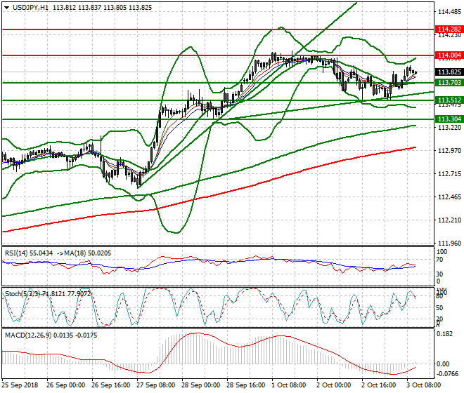Click the 28 Sep 16:00 time label
Image resolution: width=464 pixels, height=393 pixels.
(246, 385)
